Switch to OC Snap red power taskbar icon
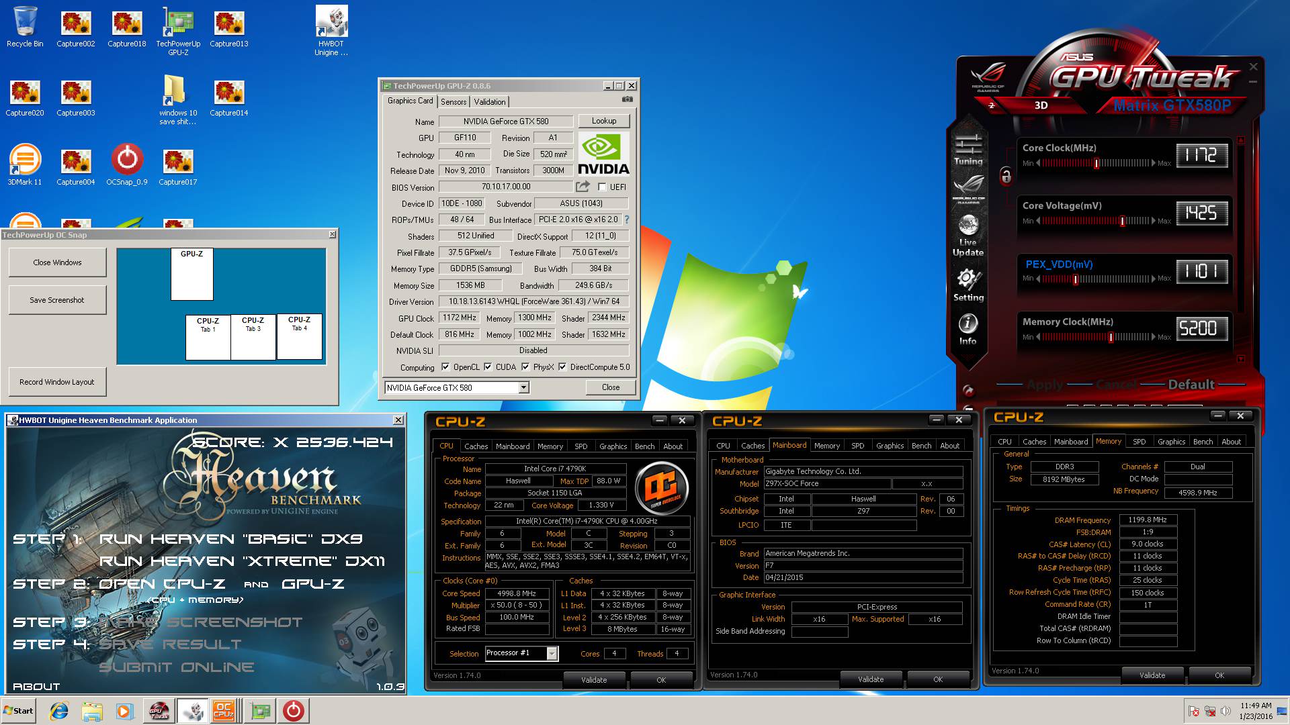This screenshot has width=1290, height=725. tap(294, 711)
